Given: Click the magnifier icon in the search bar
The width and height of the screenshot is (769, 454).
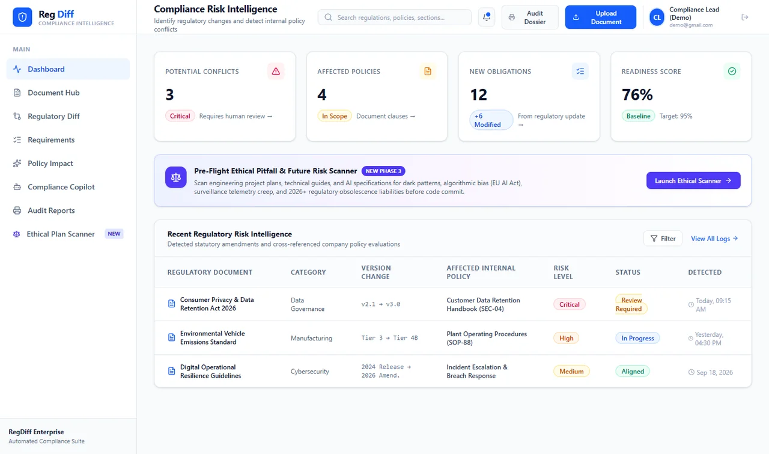Looking at the screenshot, I should coord(329,17).
